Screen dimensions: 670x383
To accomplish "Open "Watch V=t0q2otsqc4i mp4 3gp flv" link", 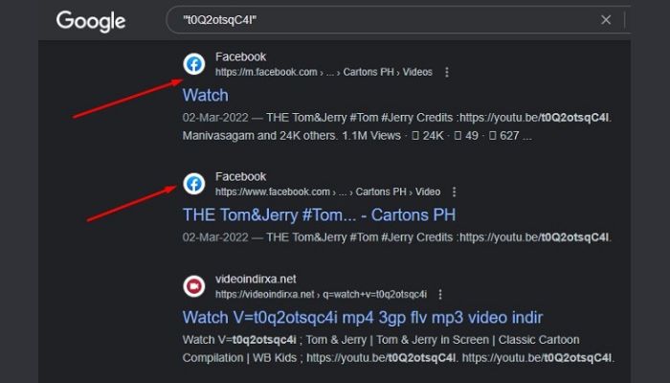I will [363, 318].
